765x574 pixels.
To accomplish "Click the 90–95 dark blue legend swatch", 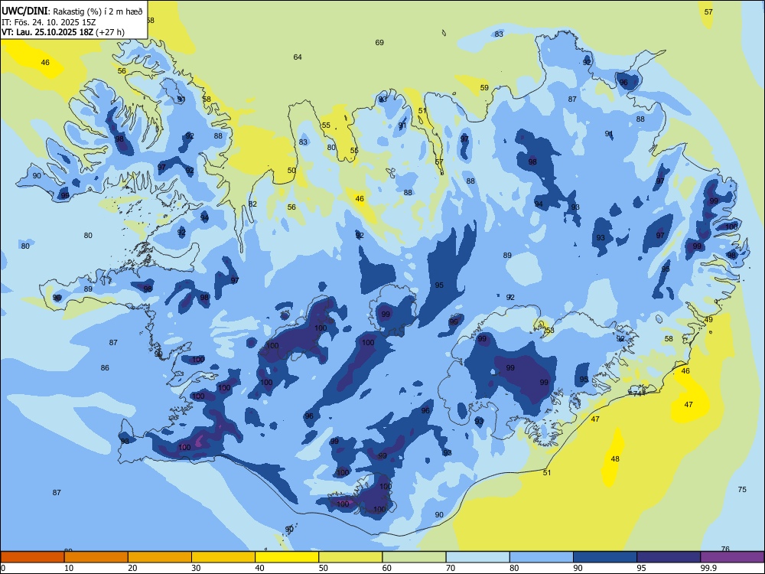I will 605,557.
